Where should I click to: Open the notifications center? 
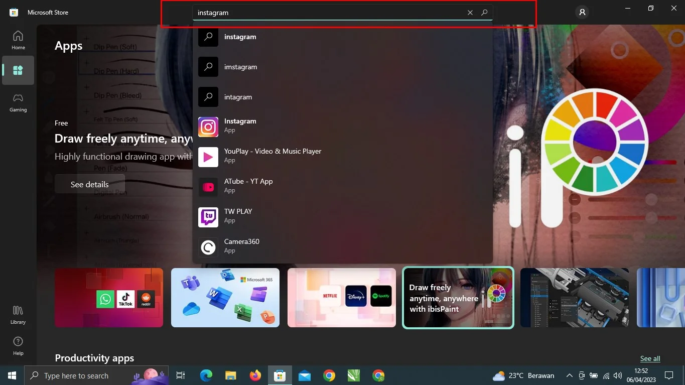tap(669, 375)
